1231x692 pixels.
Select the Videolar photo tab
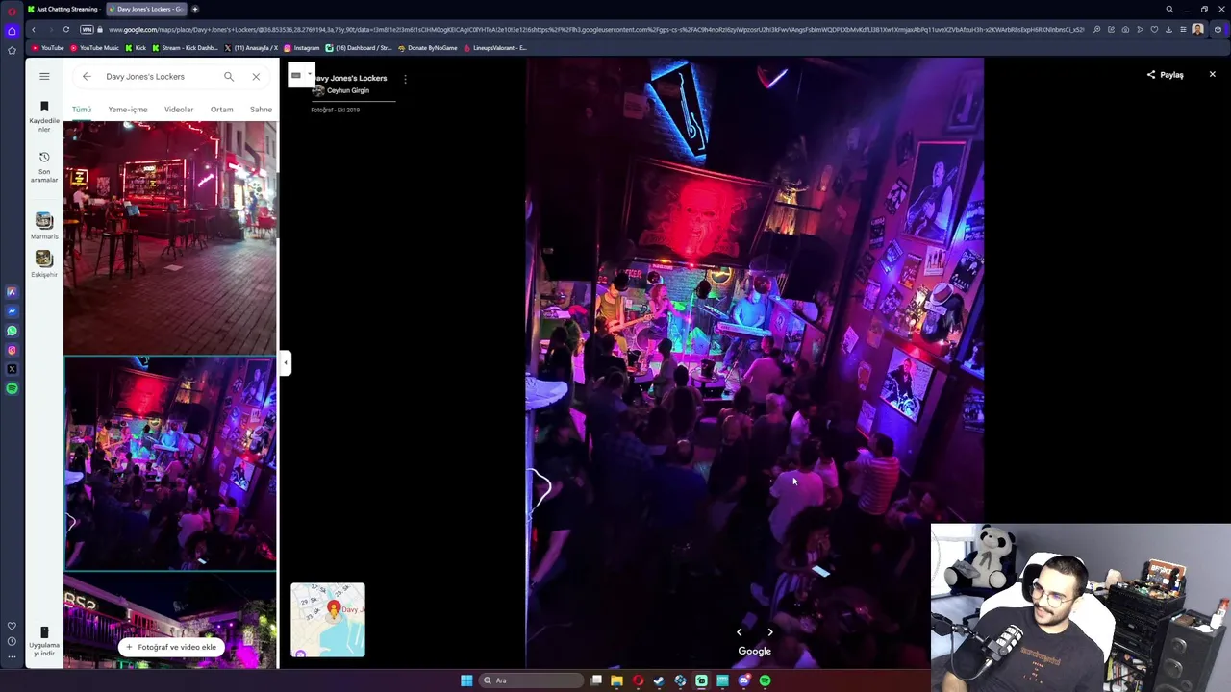click(x=179, y=110)
